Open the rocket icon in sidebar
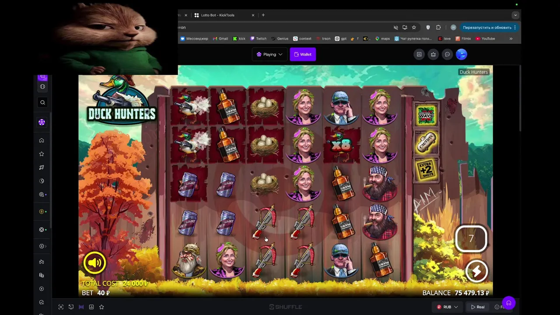The image size is (560, 315). click(x=42, y=168)
